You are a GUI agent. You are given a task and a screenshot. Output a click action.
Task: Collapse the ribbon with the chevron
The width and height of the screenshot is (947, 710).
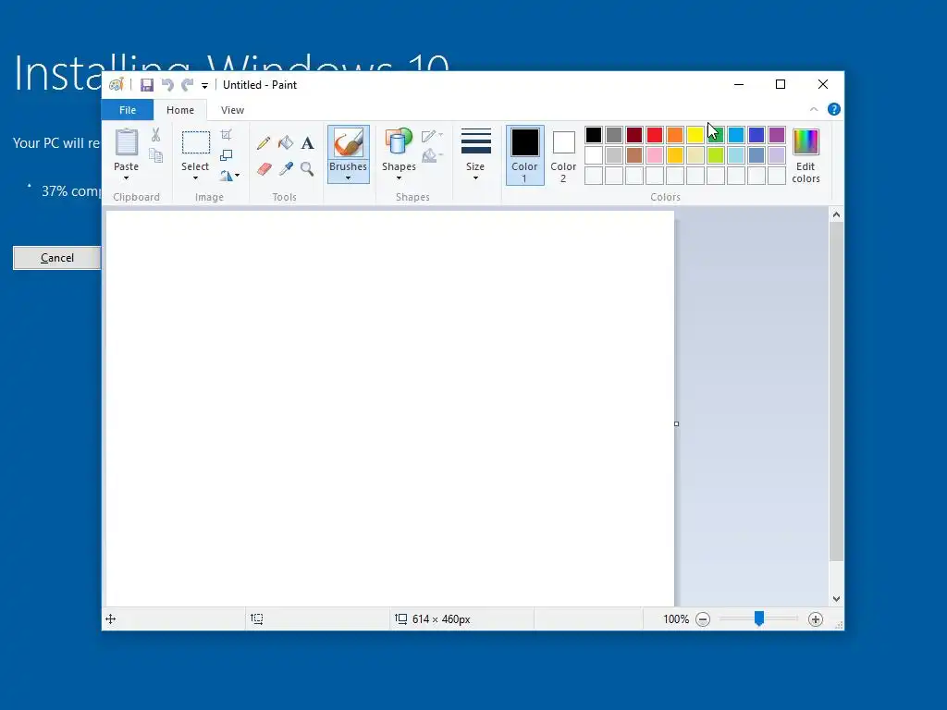click(814, 109)
